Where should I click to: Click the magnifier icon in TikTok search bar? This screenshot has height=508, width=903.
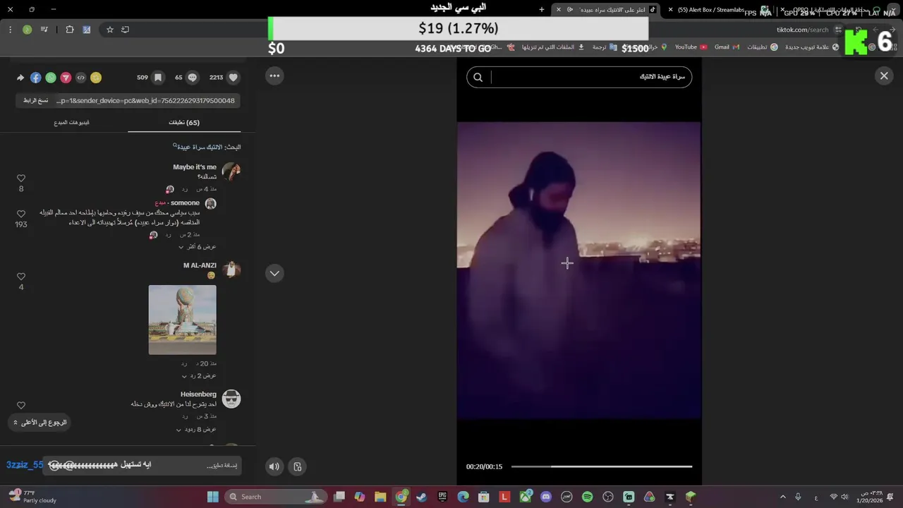coord(478,77)
